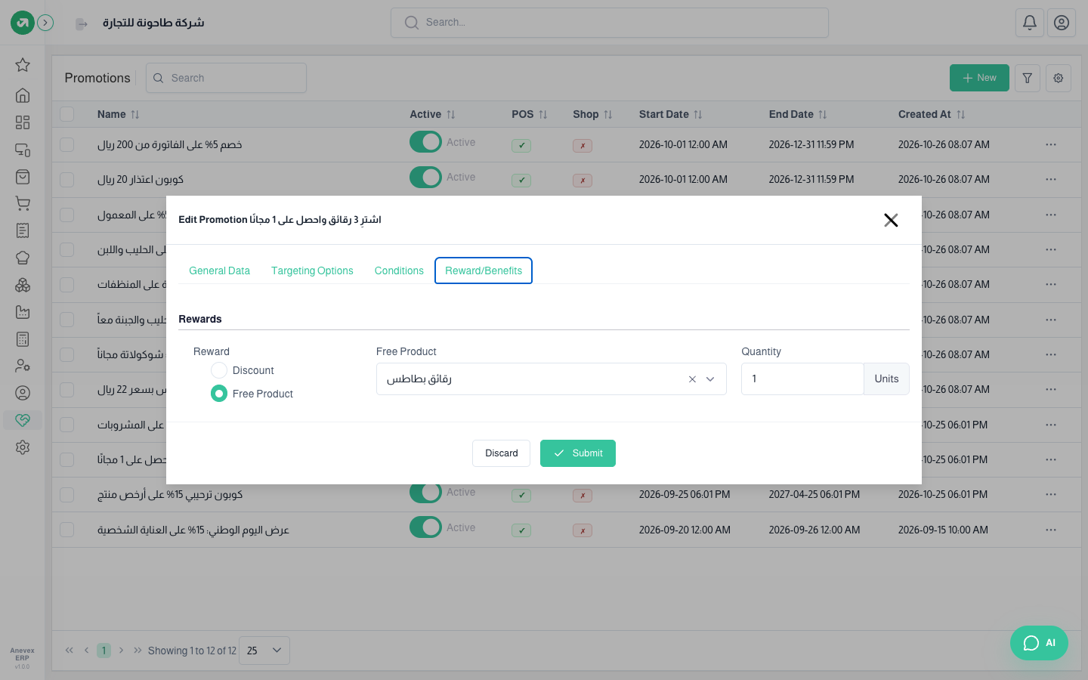
Task: Open the settings gear in sidebar
Action: pos(23,447)
